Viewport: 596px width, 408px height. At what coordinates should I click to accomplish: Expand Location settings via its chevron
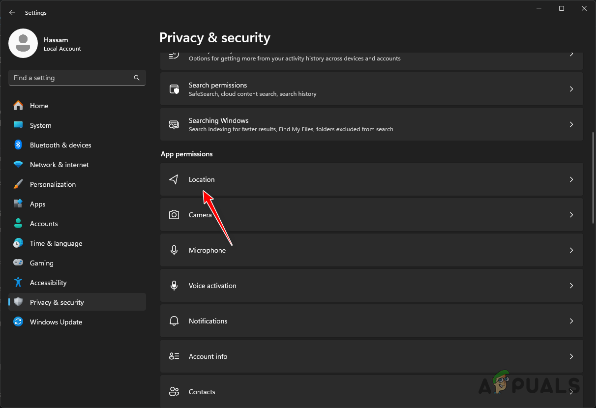point(571,179)
